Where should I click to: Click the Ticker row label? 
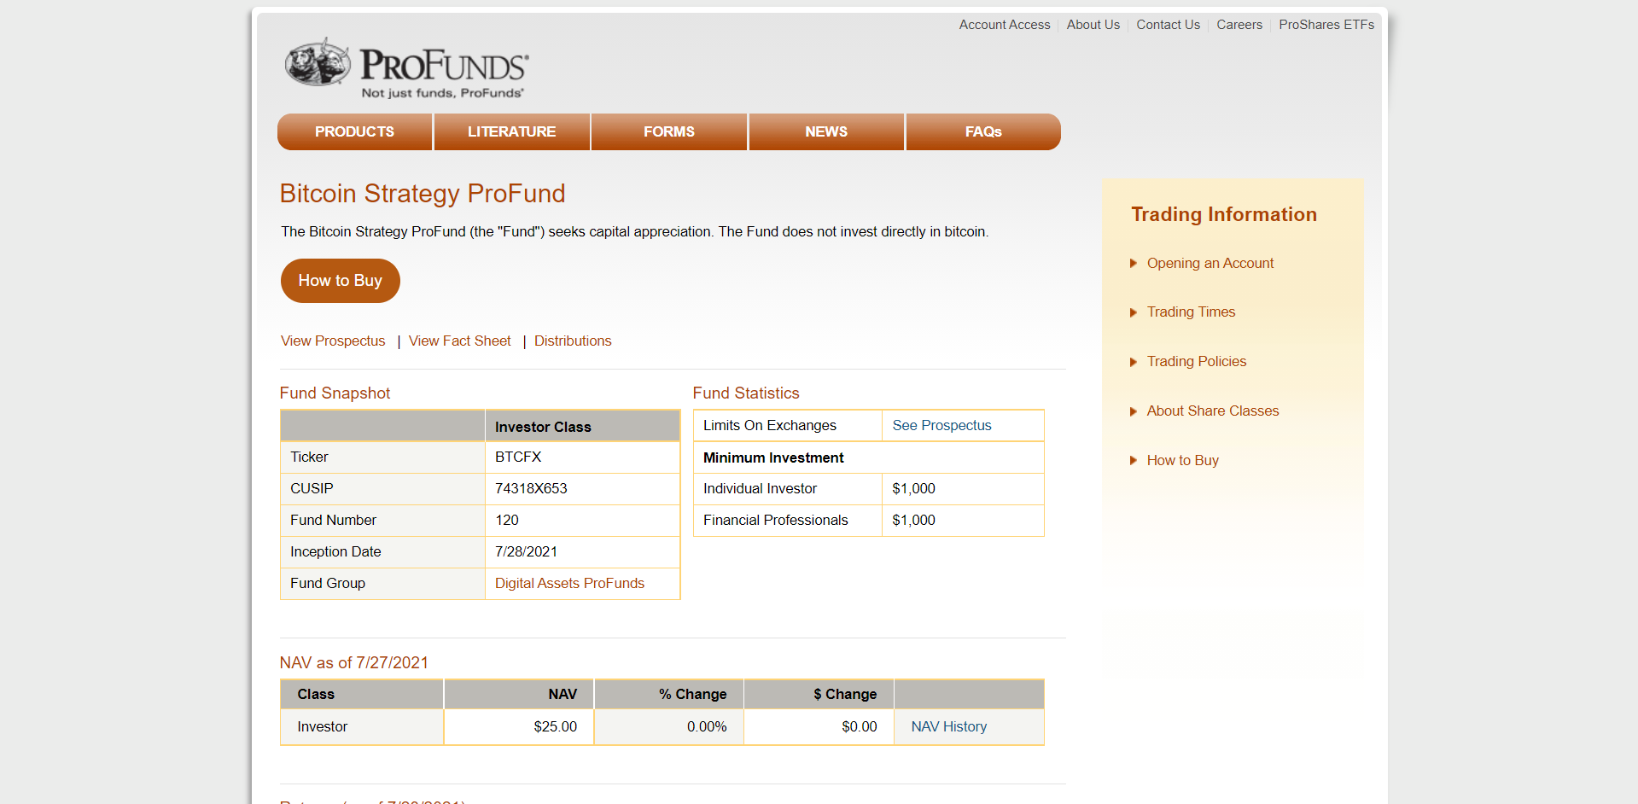tap(309, 457)
